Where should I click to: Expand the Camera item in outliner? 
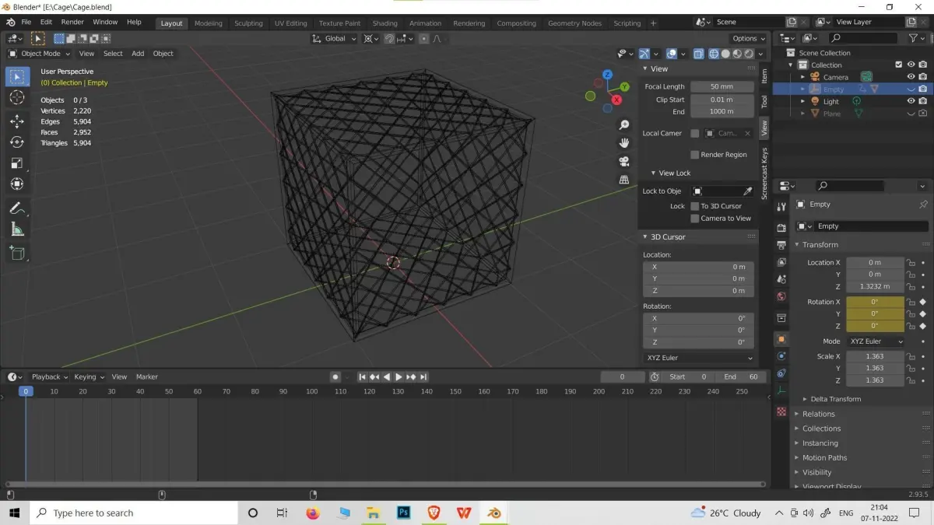tap(802, 77)
